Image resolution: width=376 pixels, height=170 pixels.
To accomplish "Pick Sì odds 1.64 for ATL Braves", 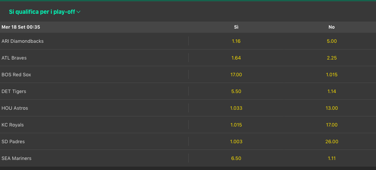I will click(x=236, y=58).
